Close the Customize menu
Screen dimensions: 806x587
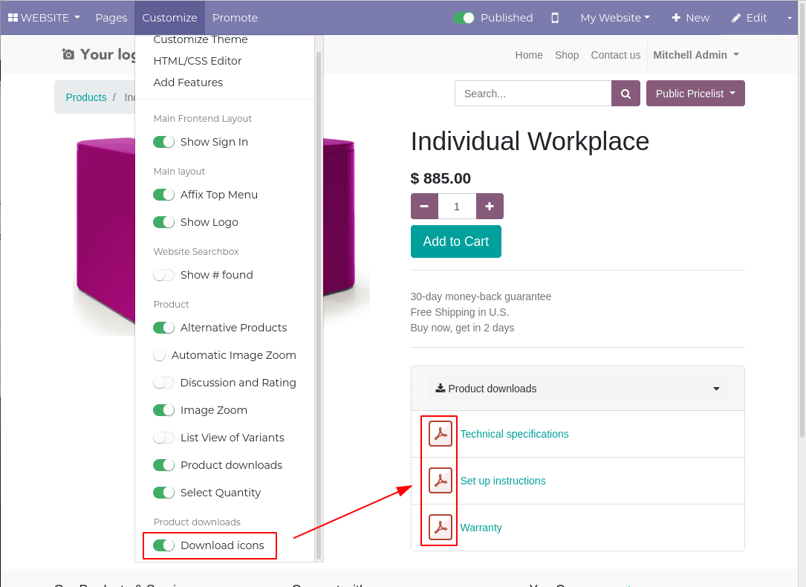[x=169, y=18]
